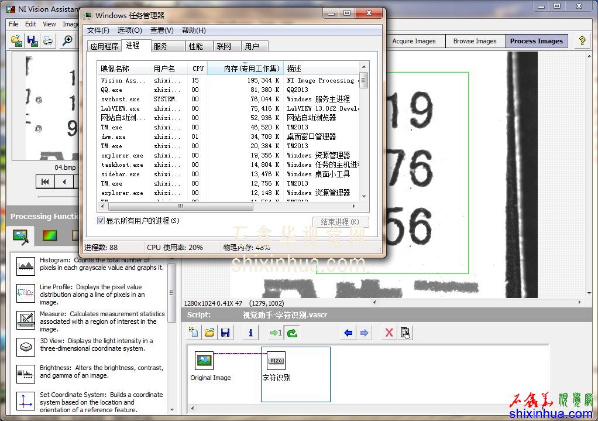Click the 3D View function icon
The height and width of the screenshot is (421, 598).
coord(26,347)
